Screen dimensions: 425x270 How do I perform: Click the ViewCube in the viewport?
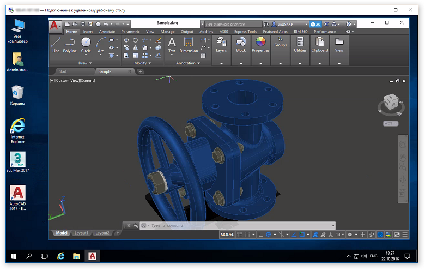(391, 103)
